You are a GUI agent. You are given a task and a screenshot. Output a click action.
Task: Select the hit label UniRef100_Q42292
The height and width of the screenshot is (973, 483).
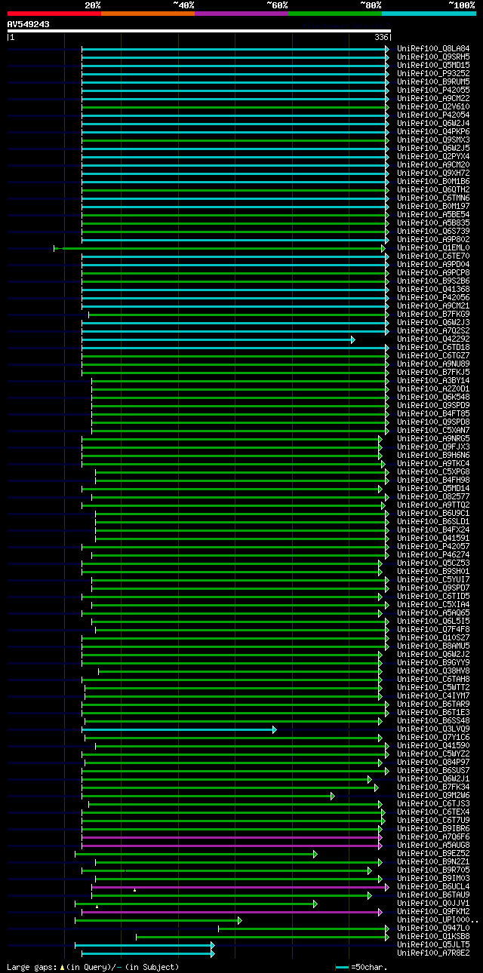pos(433,339)
